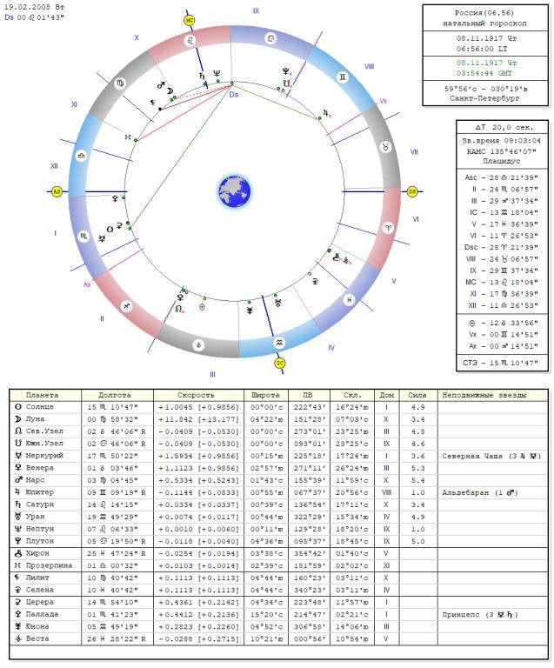
Task: Select the yellow MC marker atop the wheel
Action: coord(190,19)
